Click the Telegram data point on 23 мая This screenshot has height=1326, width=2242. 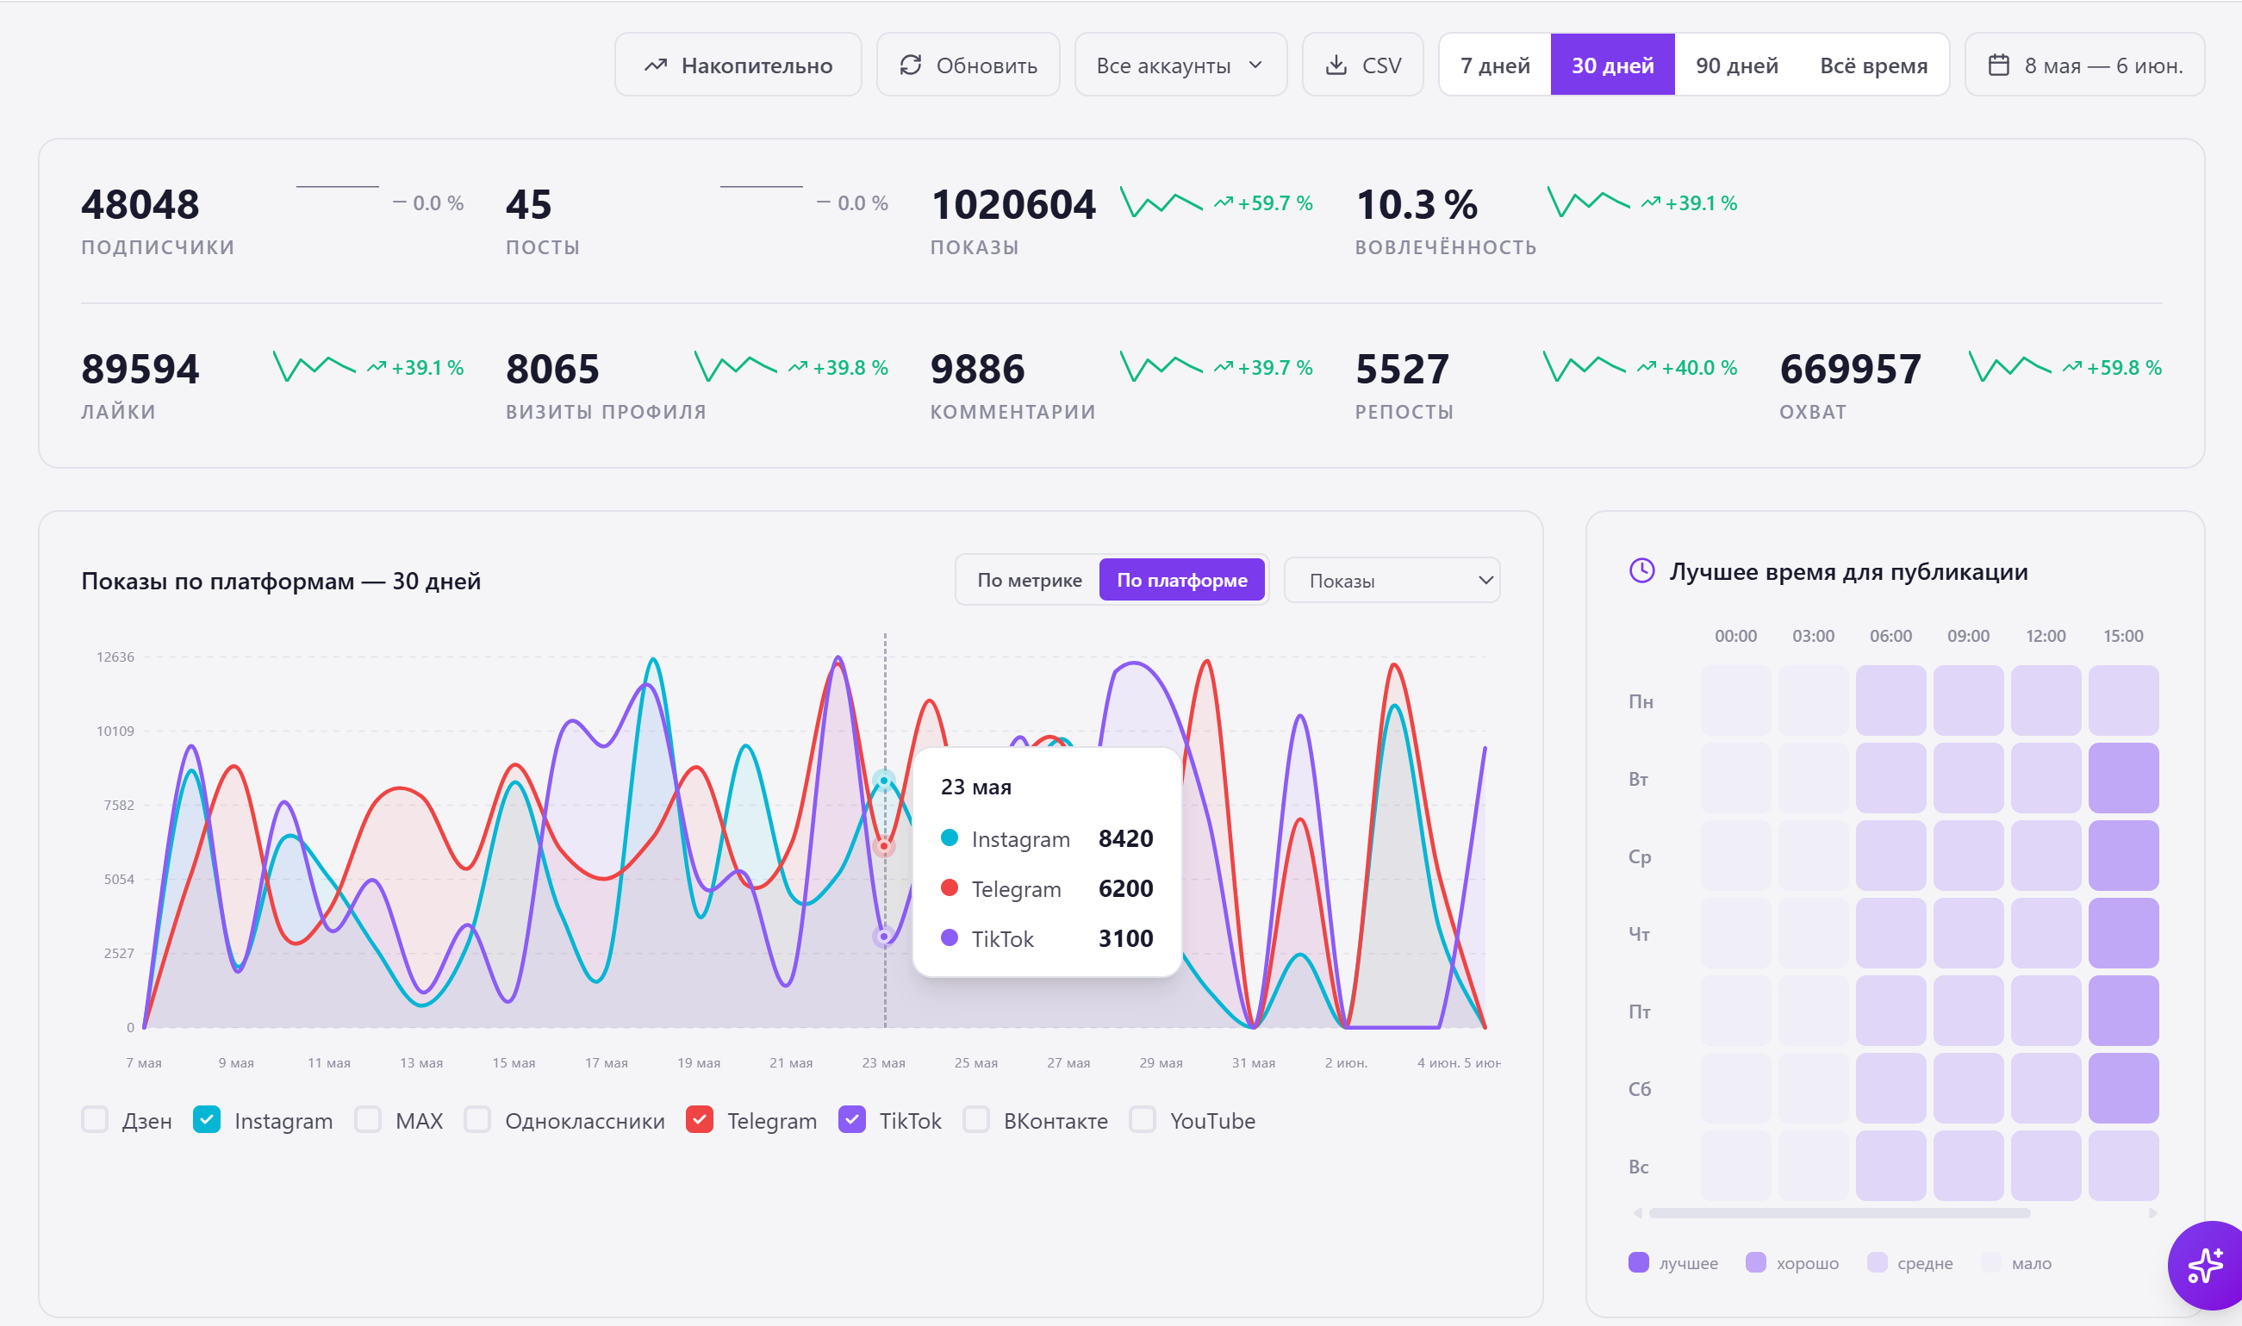pos(884,845)
